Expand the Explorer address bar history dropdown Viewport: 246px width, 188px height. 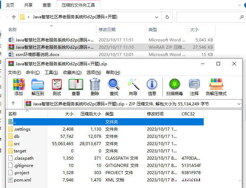click(156, 17)
